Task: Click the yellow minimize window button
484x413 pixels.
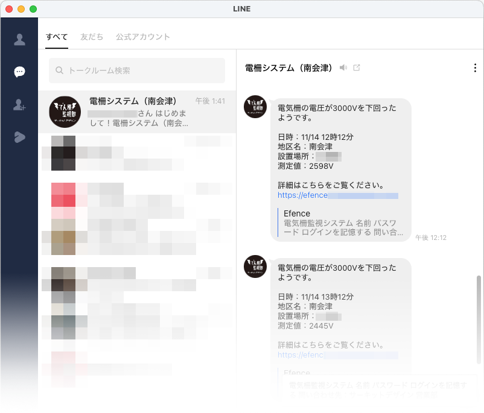Action: click(21, 9)
